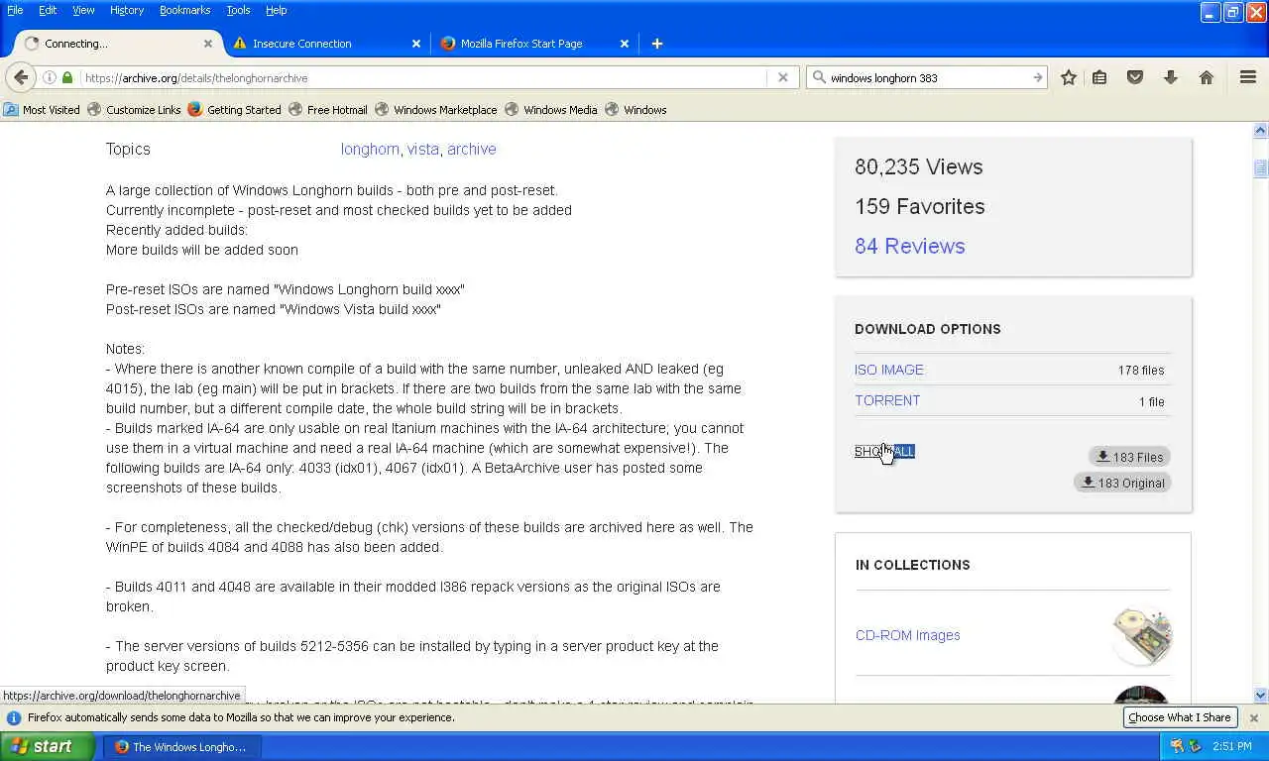The height and width of the screenshot is (761, 1269).
Task: Click the page scrollbar up arrow
Action: coord(1261,130)
